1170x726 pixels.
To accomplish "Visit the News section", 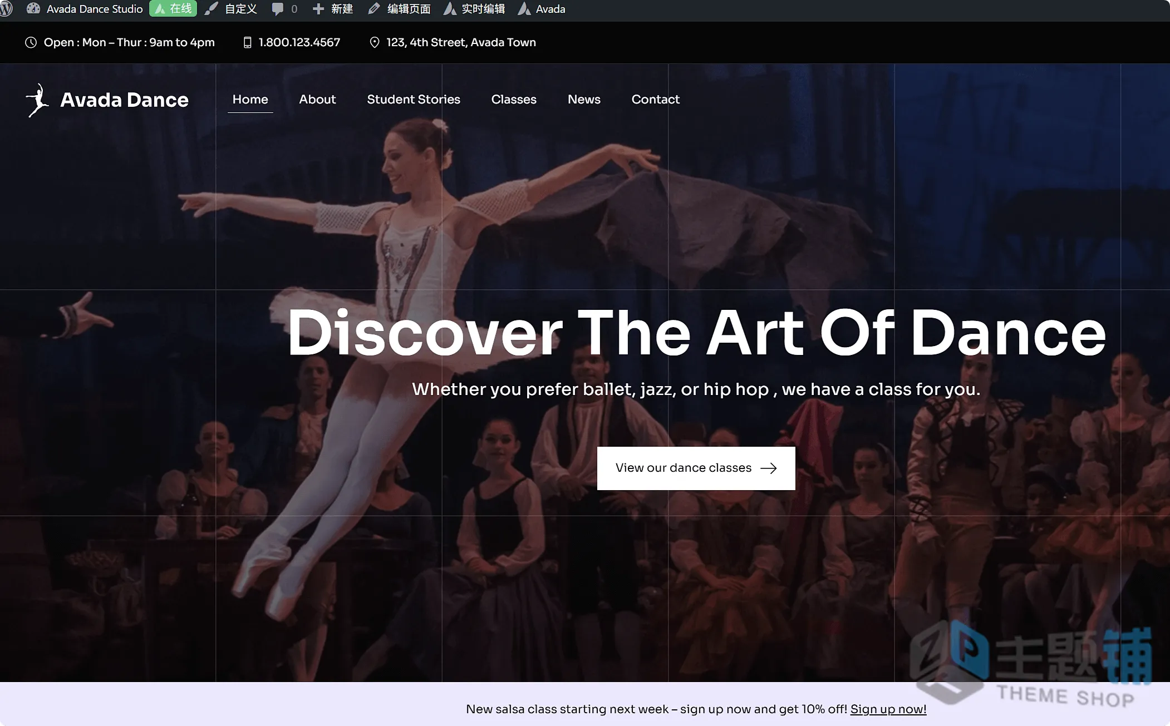I will point(584,99).
